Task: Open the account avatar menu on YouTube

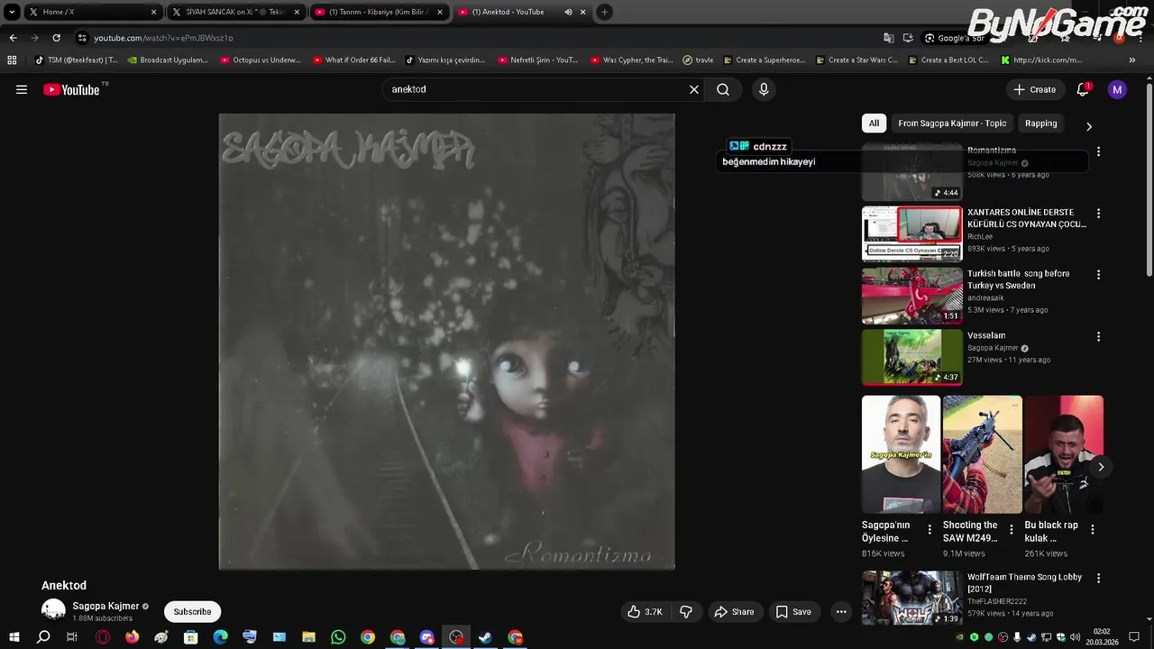Action: click(x=1117, y=89)
